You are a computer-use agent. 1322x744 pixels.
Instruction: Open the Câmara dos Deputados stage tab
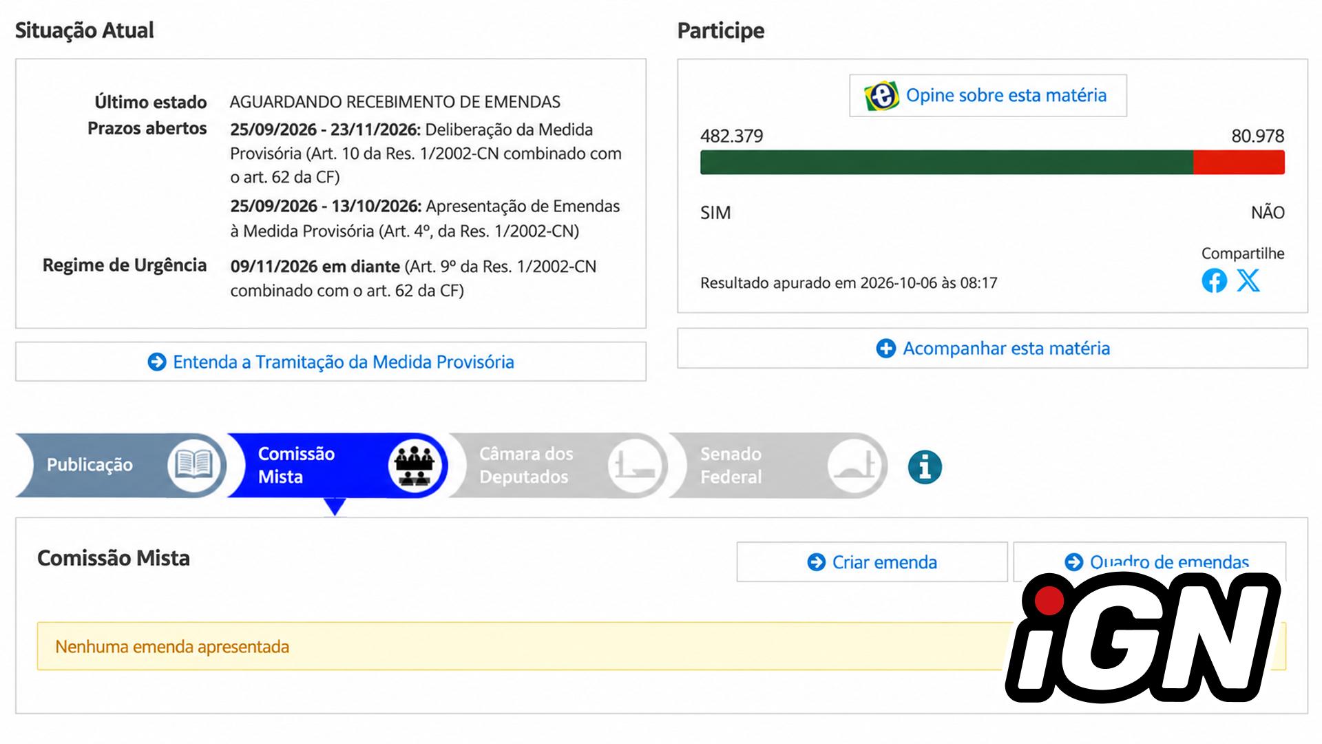click(558, 465)
